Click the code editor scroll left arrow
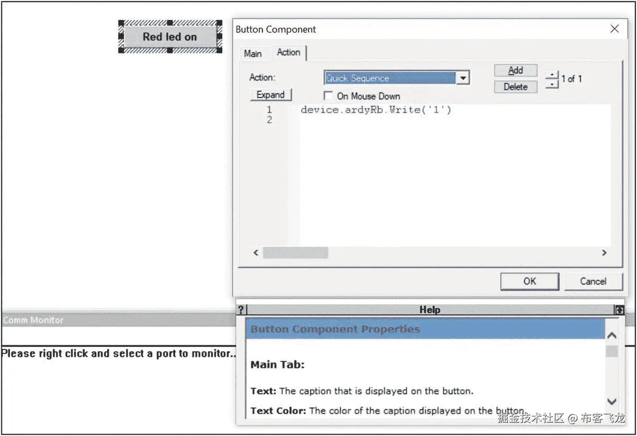637x436 pixels. [x=256, y=253]
